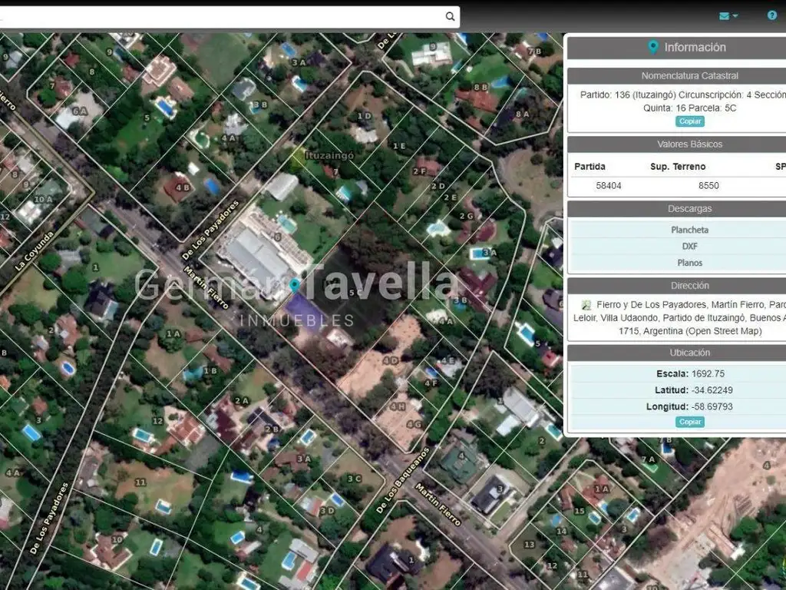Select the Partida value 58404
This screenshot has width=786, height=590.
pyautogui.click(x=608, y=186)
